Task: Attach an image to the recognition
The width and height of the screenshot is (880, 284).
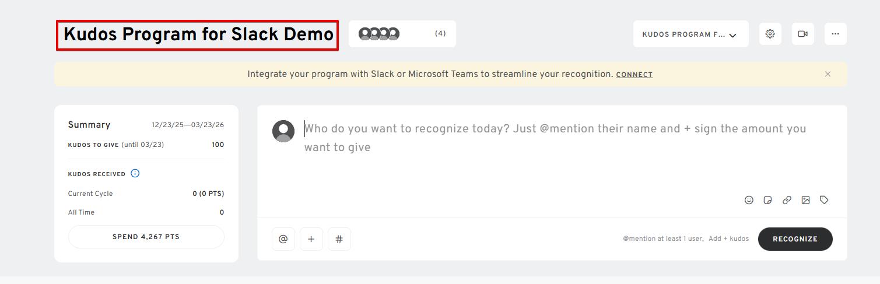Action: click(805, 200)
